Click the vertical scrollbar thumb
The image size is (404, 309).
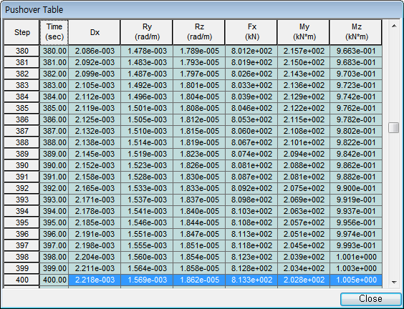tap(394, 128)
